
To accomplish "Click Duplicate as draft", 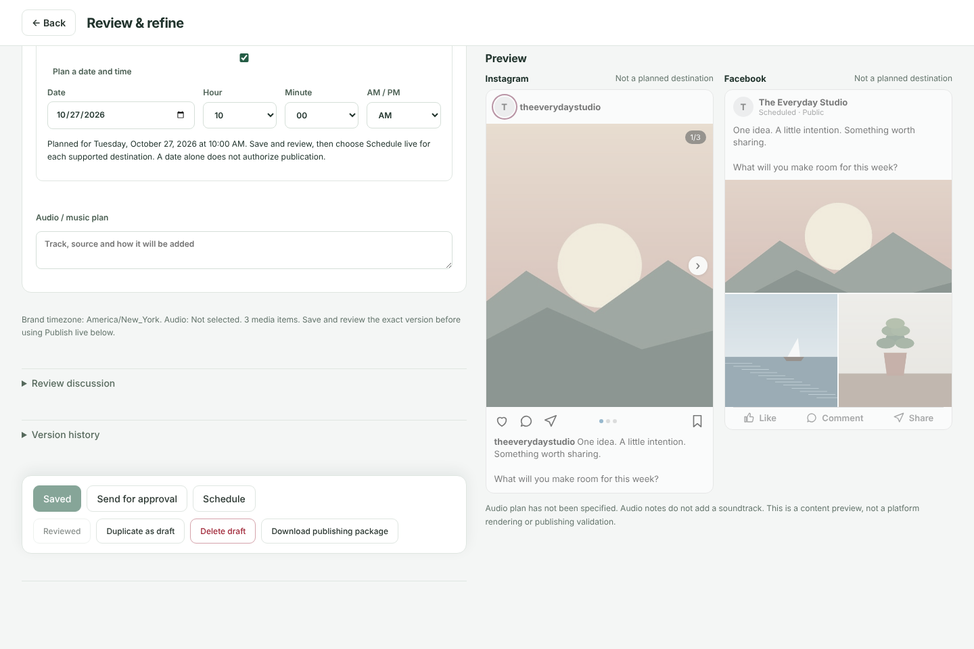I will pos(141,531).
